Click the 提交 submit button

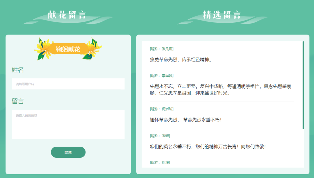68,152
